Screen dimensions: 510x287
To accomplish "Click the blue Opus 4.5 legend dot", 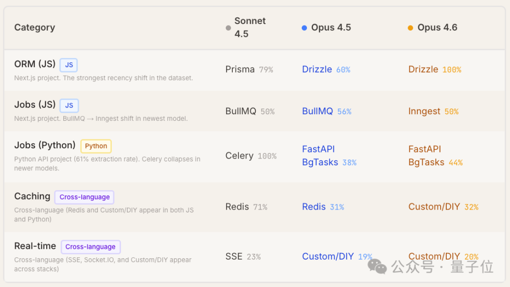I will point(305,28).
